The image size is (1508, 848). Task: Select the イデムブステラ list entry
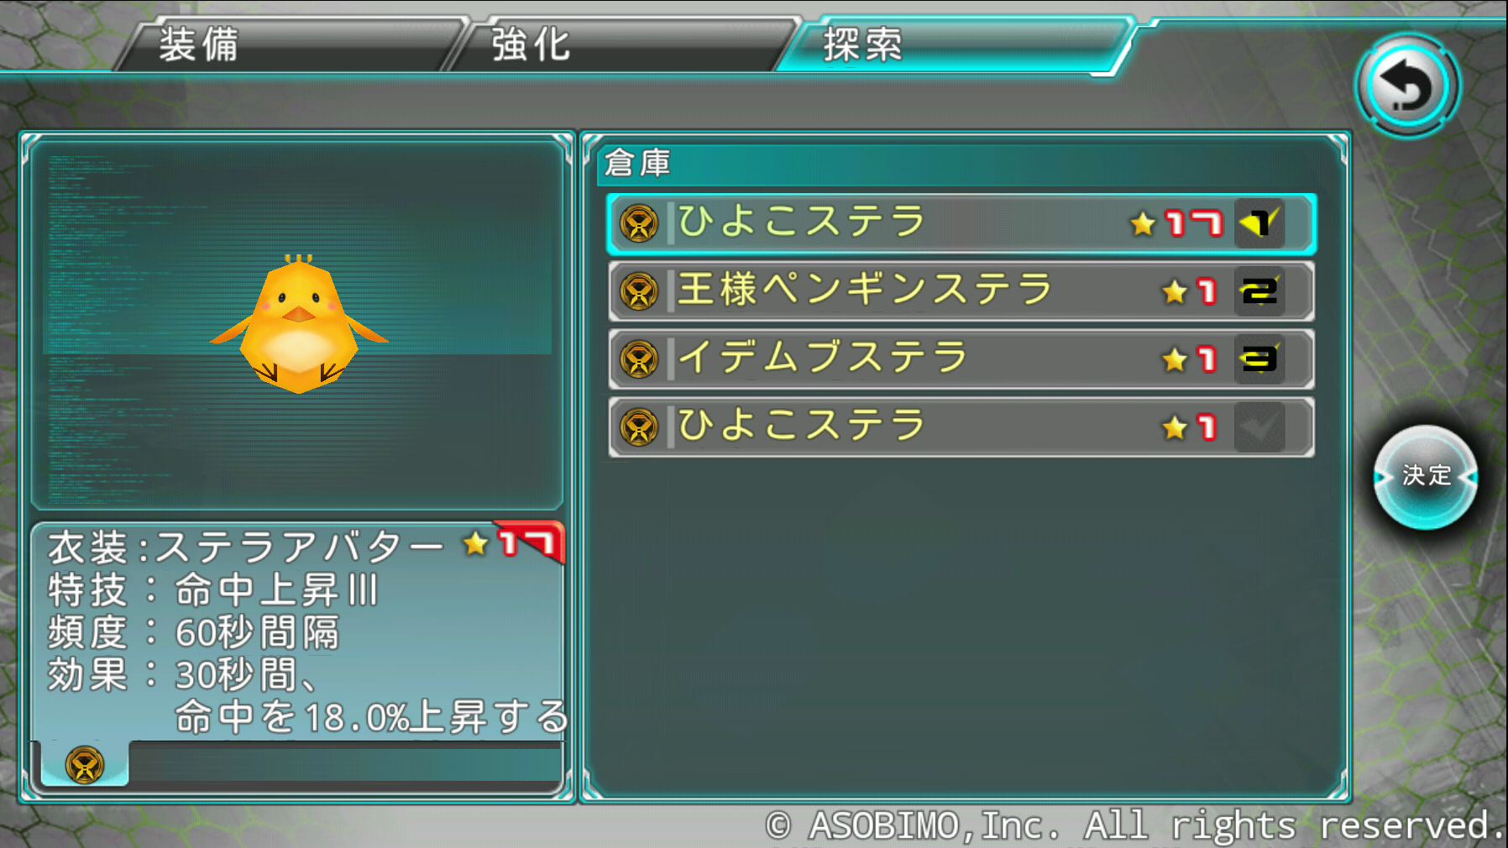point(961,359)
